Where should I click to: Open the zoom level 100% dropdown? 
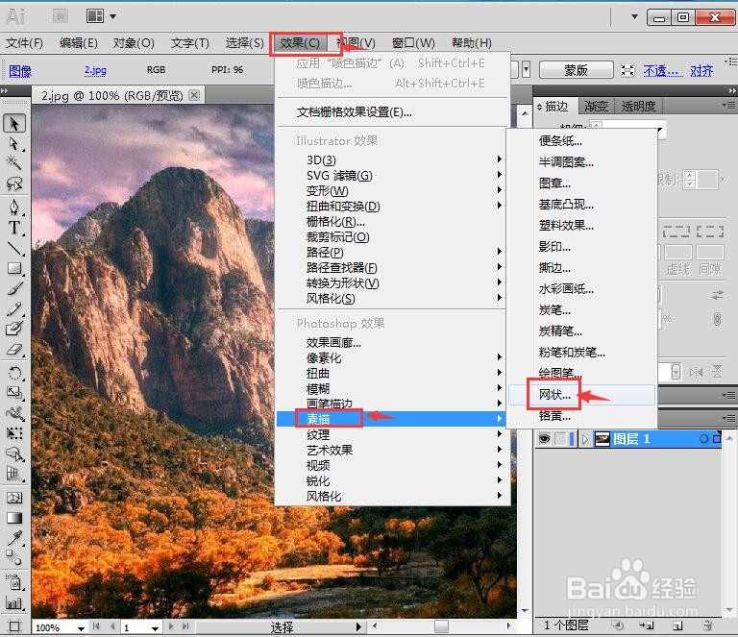(81, 628)
